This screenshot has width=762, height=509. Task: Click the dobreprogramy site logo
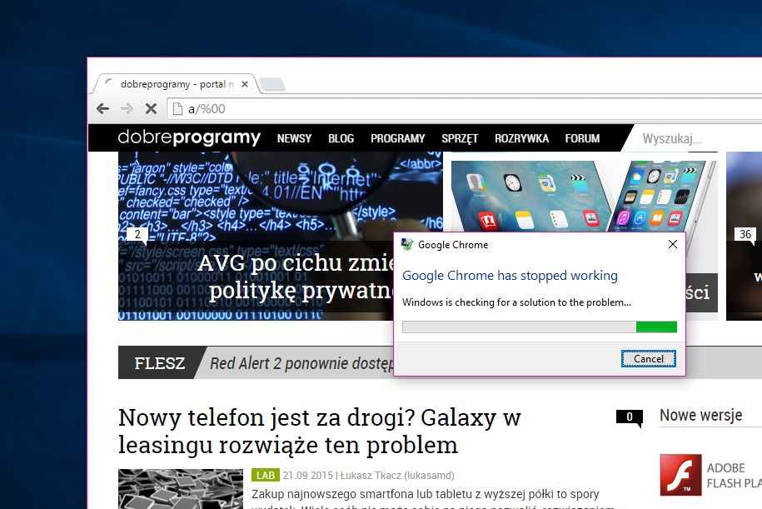coord(189,137)
